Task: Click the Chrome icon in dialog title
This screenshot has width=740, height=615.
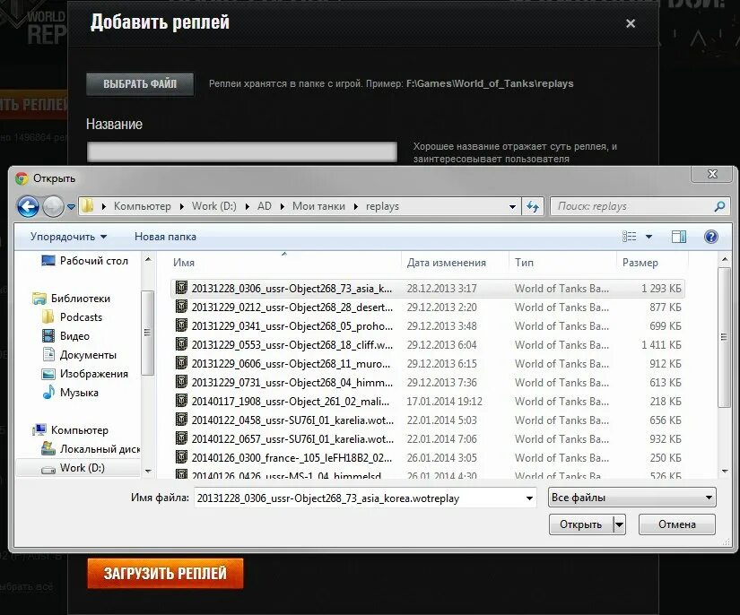Action: click(x=22, y=178)
